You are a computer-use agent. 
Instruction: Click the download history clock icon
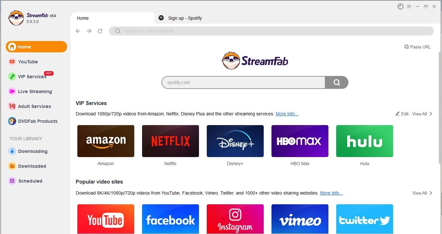pyautogui.click(x=400, y=6)
